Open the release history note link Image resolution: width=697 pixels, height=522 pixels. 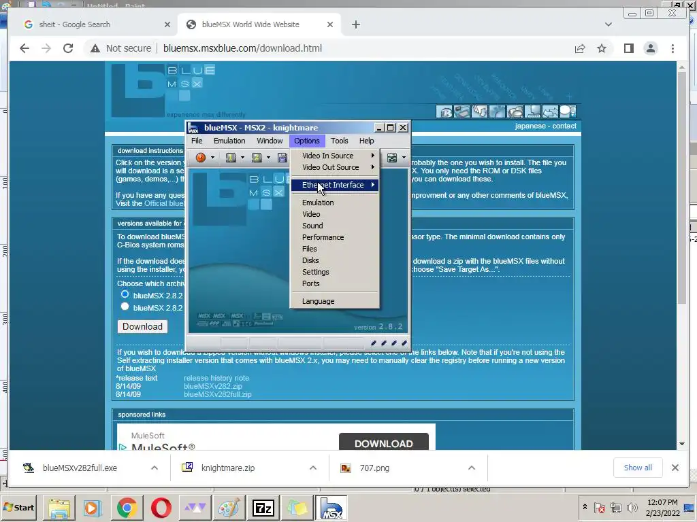pyautogui.click(x=216, y=378)
